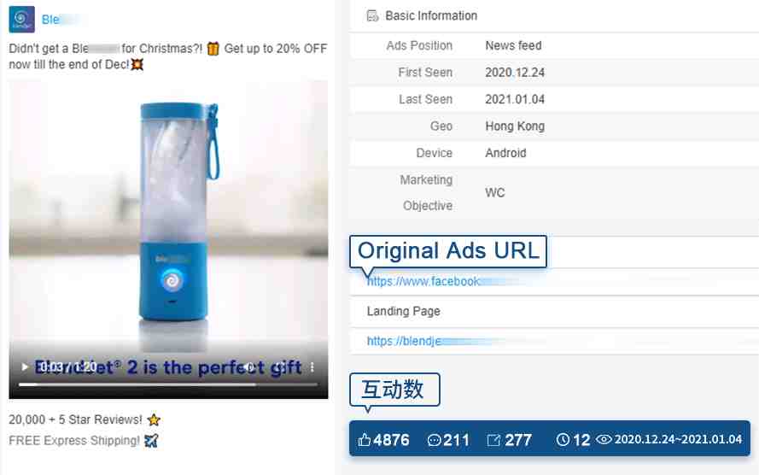The image size is (759, 475).
Task: Seek along the video progress bar
Action: click(x=168, y=384)
